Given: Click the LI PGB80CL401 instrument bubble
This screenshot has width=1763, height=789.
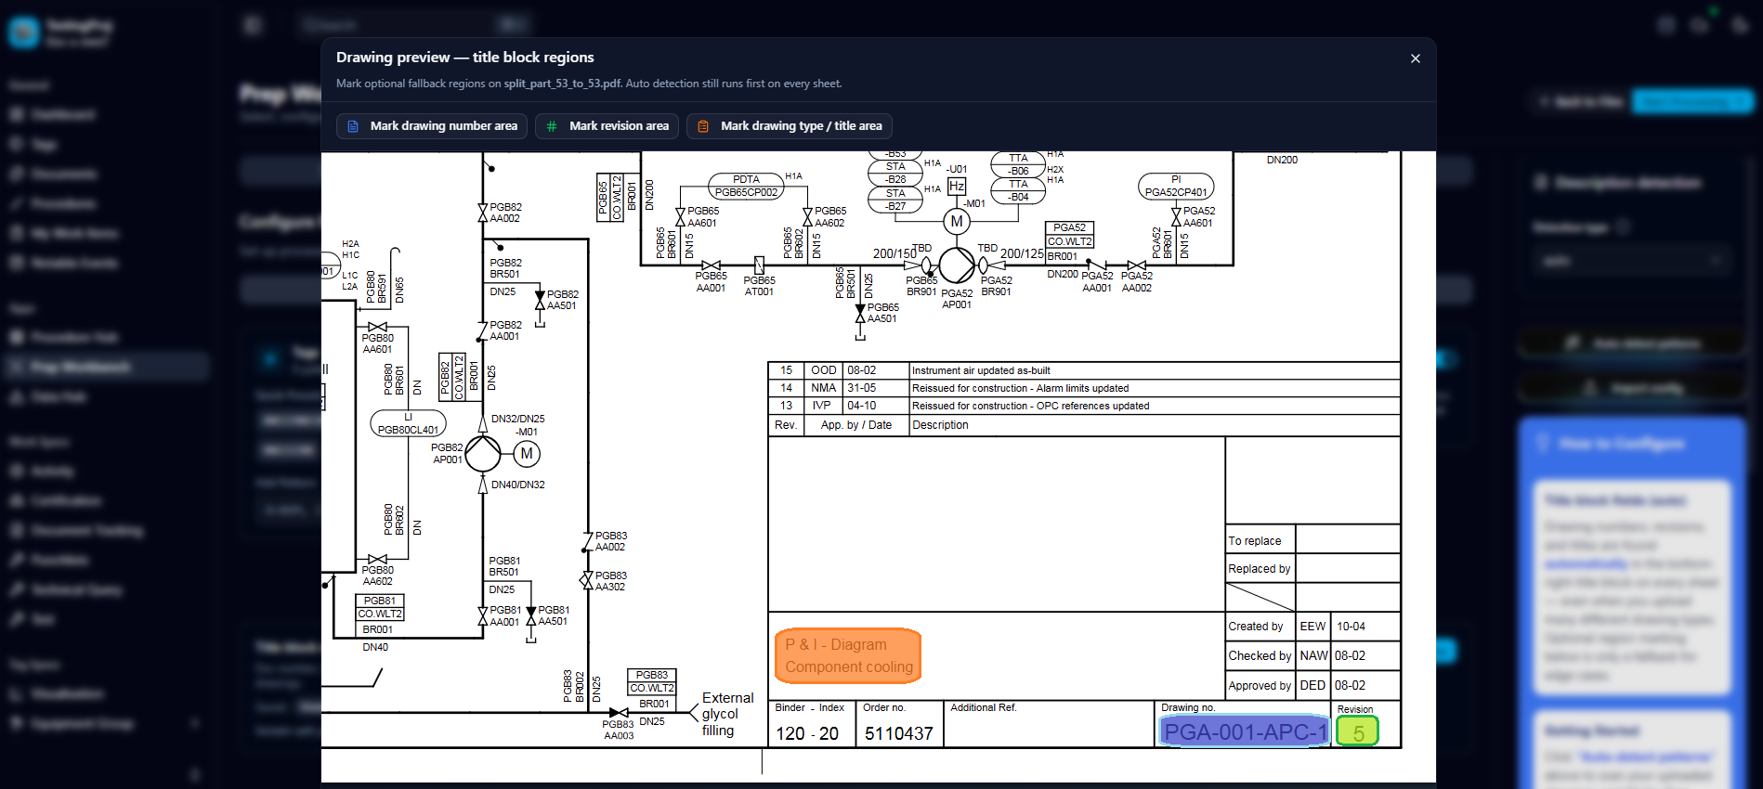Looking at the screenshot, I should (x=408, y=423).
